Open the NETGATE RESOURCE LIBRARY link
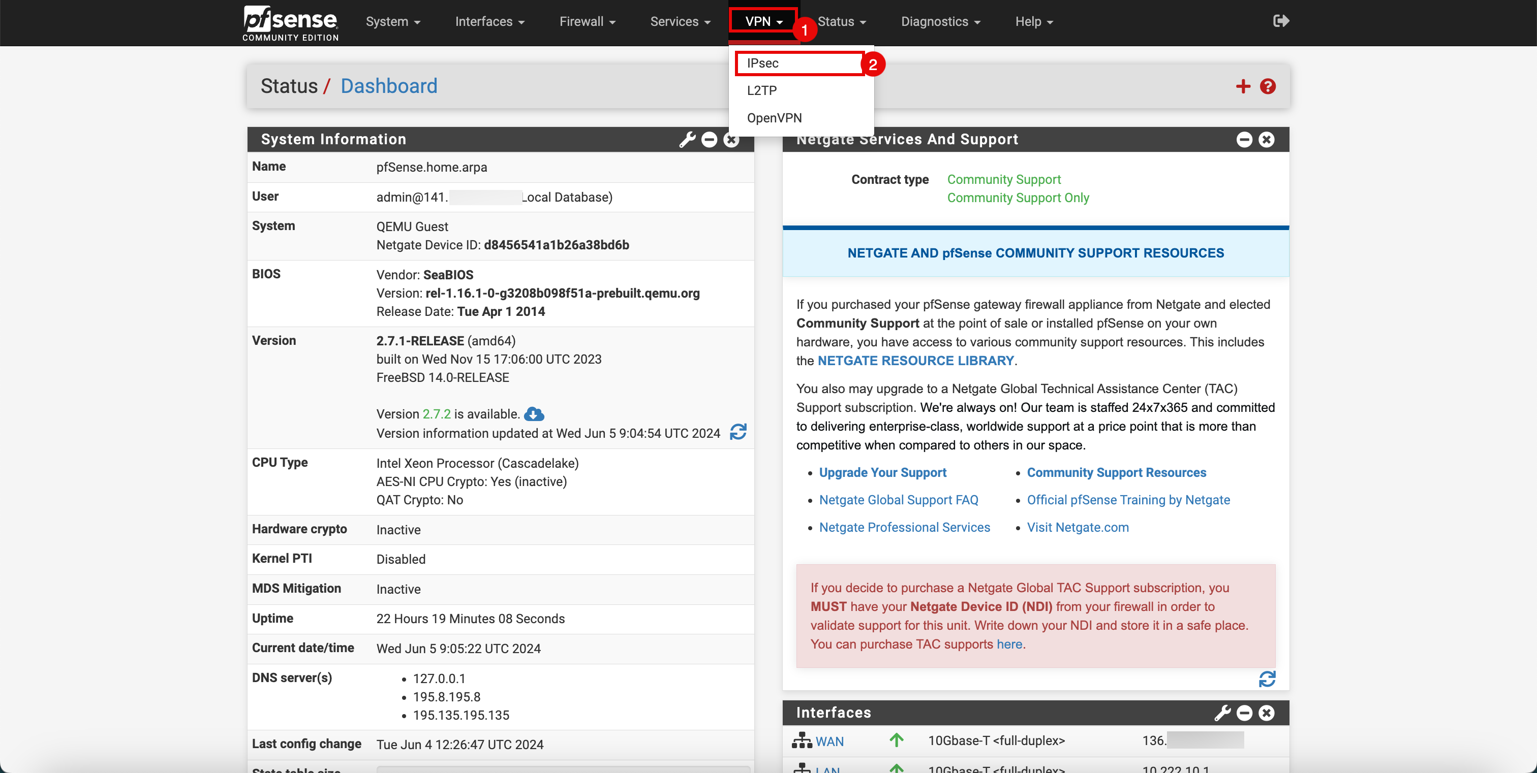Screen dimensions: 1537x773 tap(915, 361)
